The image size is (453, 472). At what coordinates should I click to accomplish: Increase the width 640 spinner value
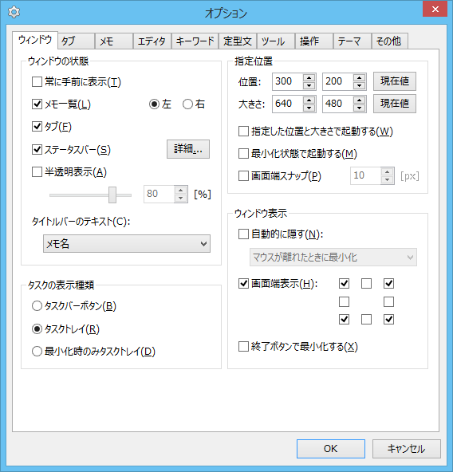[x=309, y=100]
